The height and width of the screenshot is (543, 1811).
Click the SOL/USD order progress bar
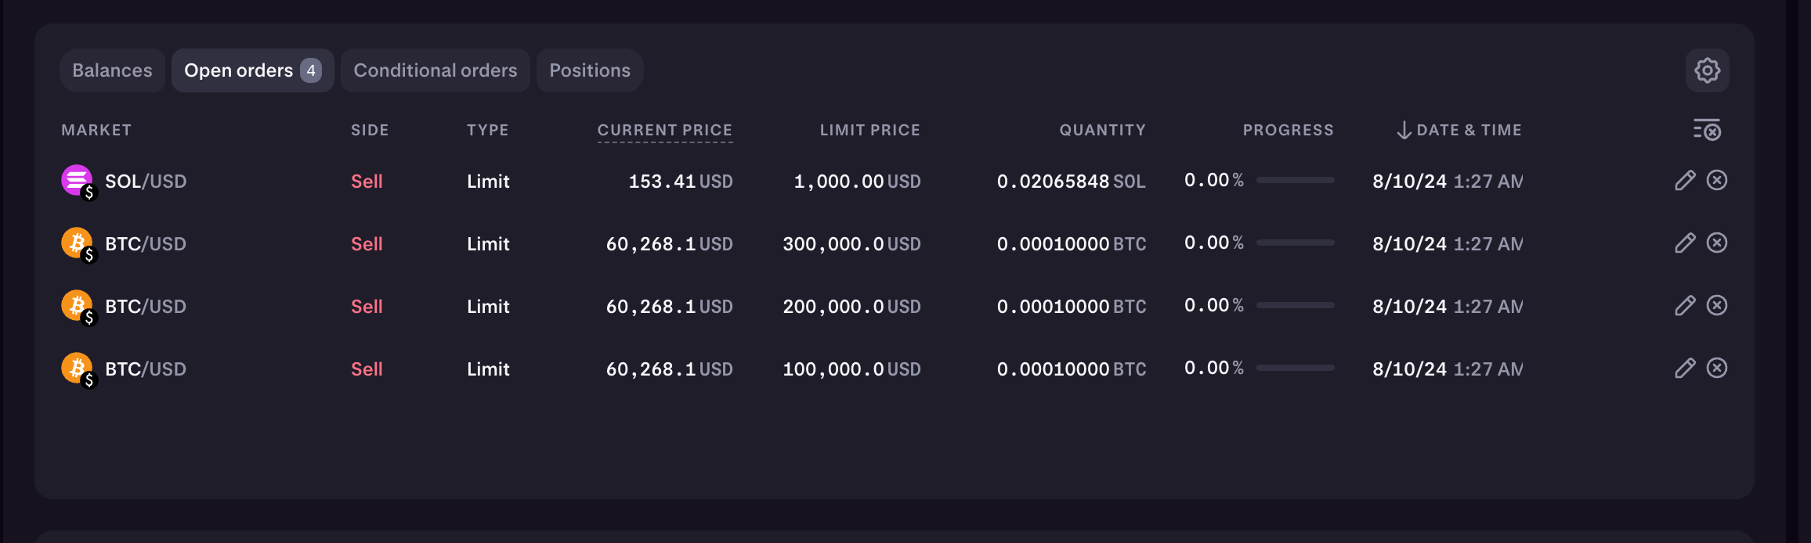[1295, 181]
